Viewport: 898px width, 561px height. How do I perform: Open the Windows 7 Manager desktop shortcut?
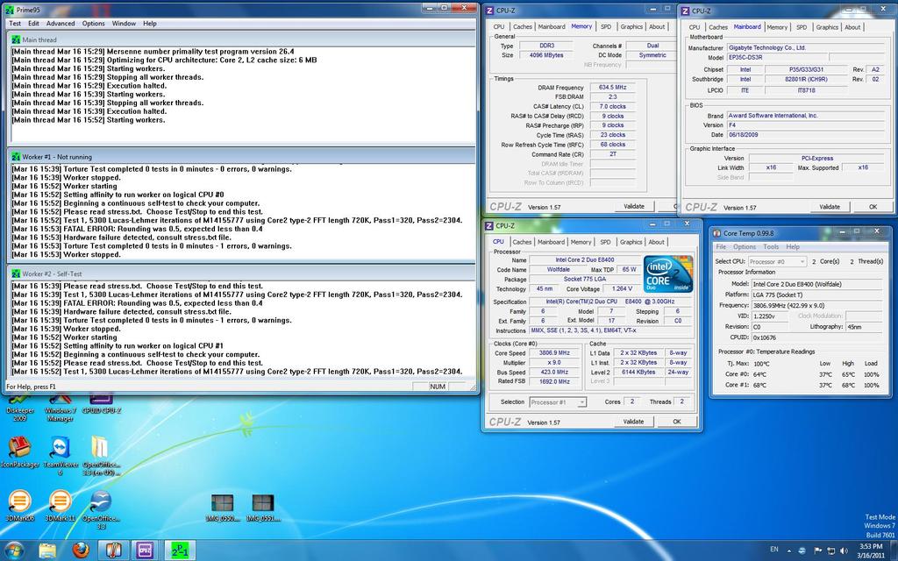pos(61,407)
